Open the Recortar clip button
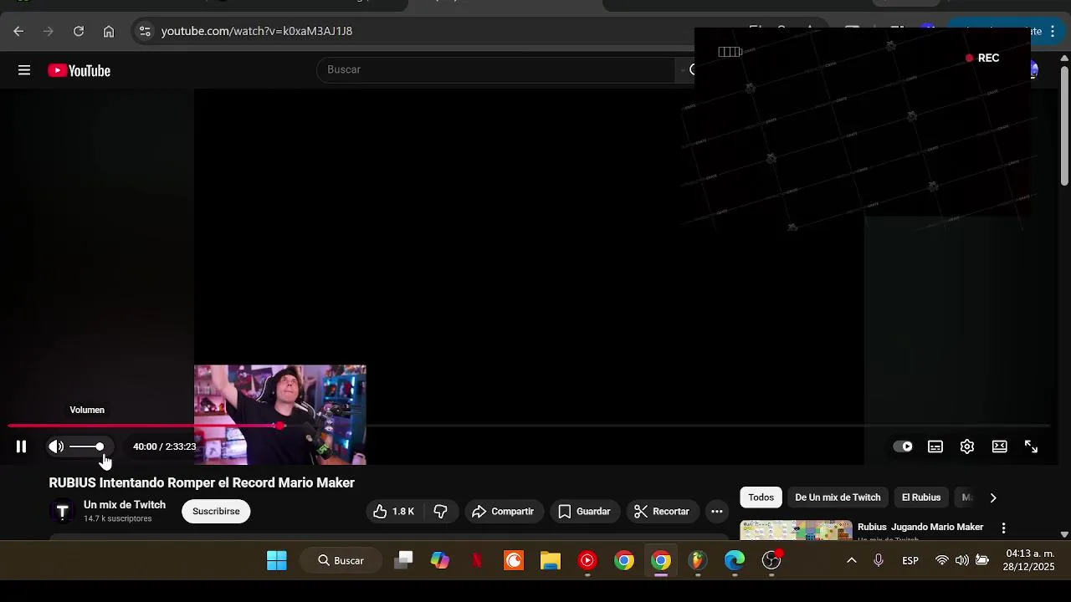This screenshot has width=1071, height=602. [x=662, y=511]
